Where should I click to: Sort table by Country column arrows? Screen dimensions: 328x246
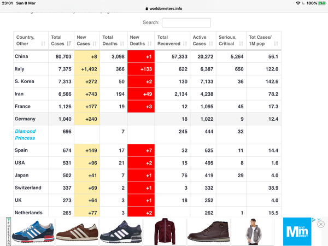point(43,44)
